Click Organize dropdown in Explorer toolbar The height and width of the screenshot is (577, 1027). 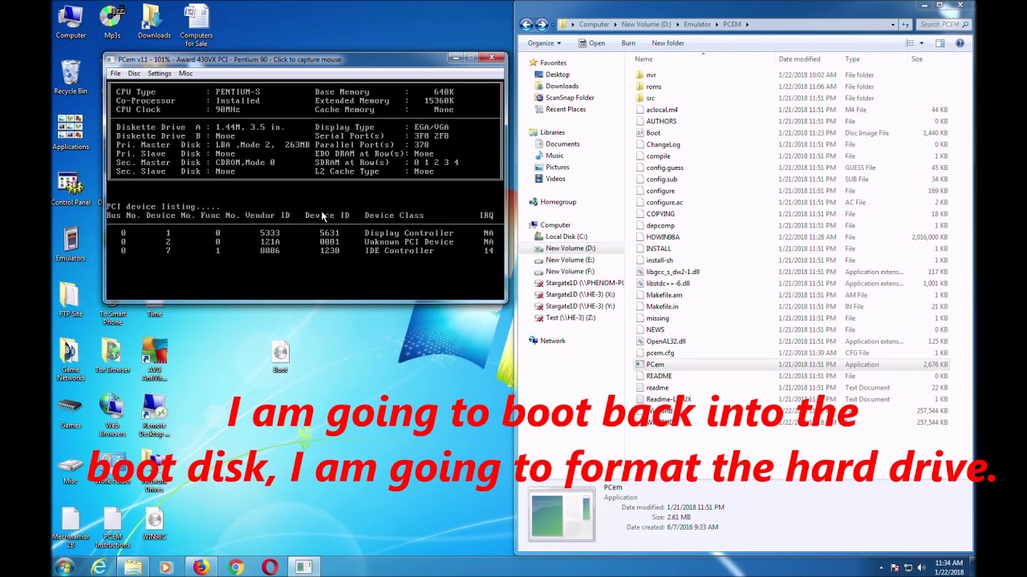(x=544, y=43)
